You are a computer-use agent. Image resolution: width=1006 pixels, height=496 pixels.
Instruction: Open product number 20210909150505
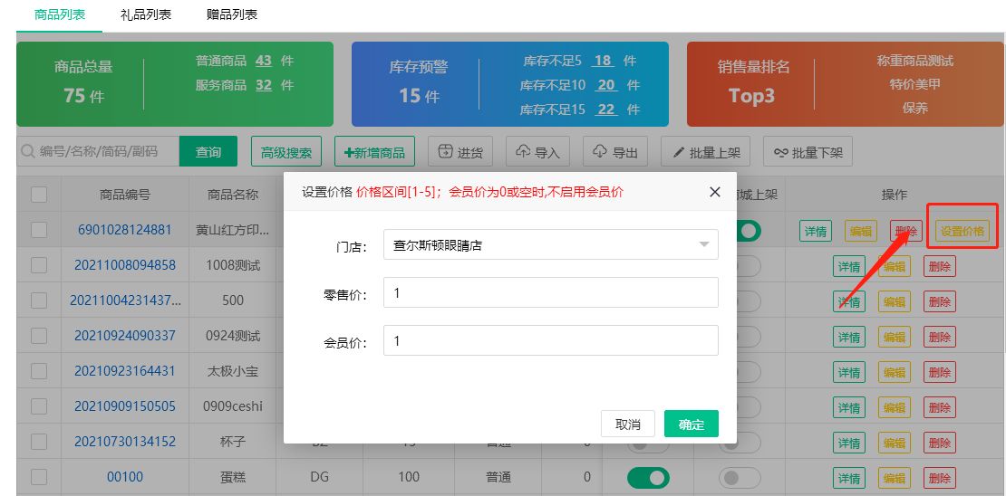[x=125, y=405]
